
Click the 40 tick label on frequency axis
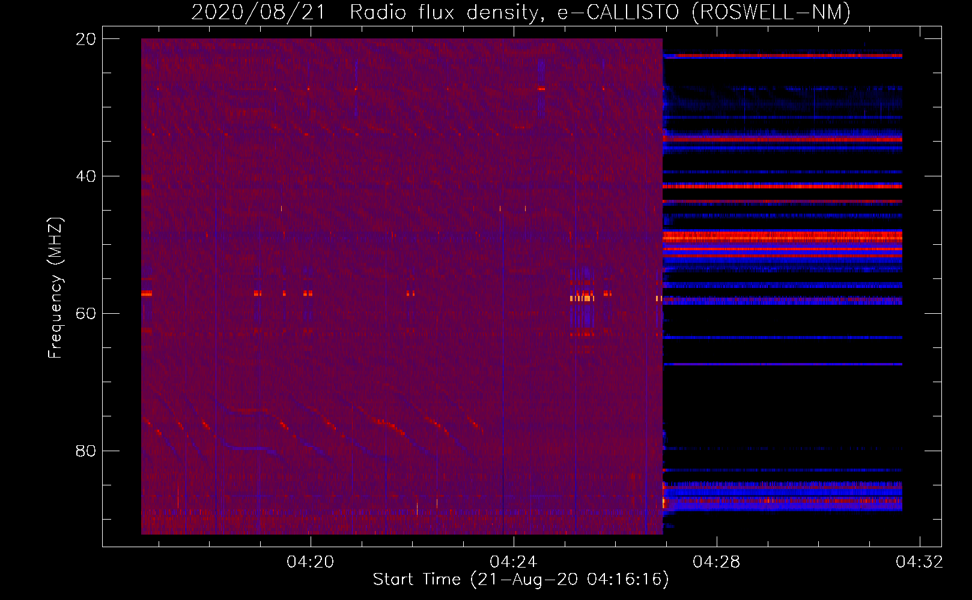(x=86, y=176)
